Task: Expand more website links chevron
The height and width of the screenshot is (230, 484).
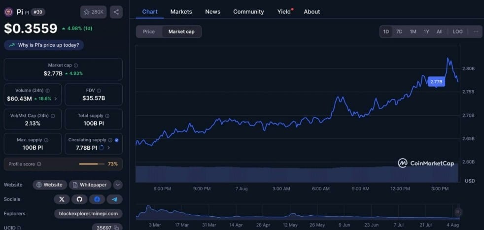Action: click(x=118, y=185)
